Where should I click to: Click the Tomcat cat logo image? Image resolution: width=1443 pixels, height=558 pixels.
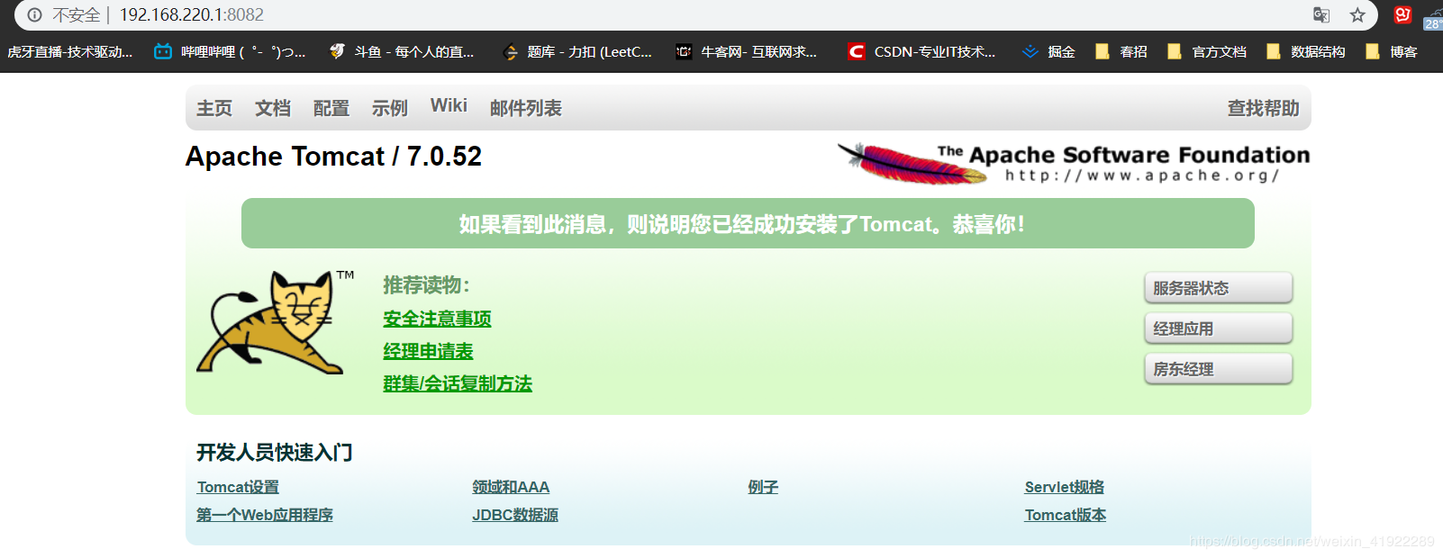tap(275, 322)
